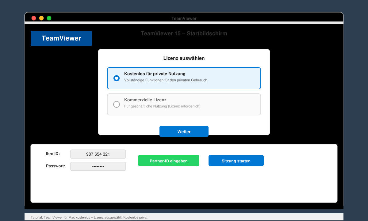Screen dimensions: 368x221
Task: Click the 'TeamViewer 15 – Startbildschirm' heading
Action: (184, 33)
